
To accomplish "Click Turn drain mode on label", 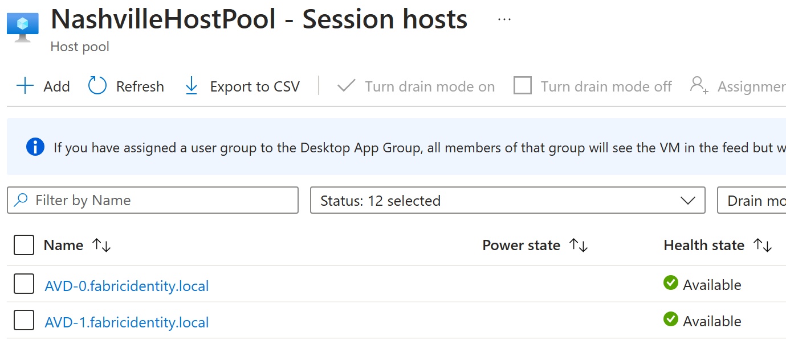I will (x=430, y=86).
